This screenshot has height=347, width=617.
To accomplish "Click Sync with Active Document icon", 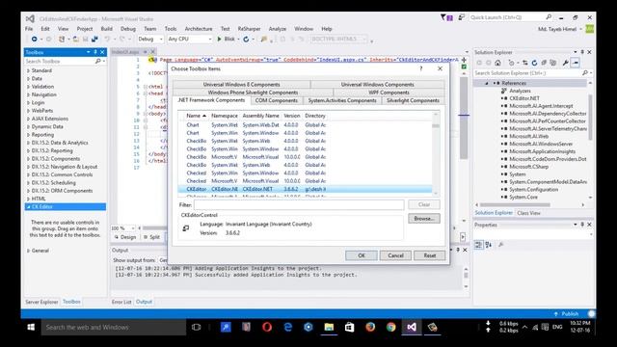I will coord(524,63).
